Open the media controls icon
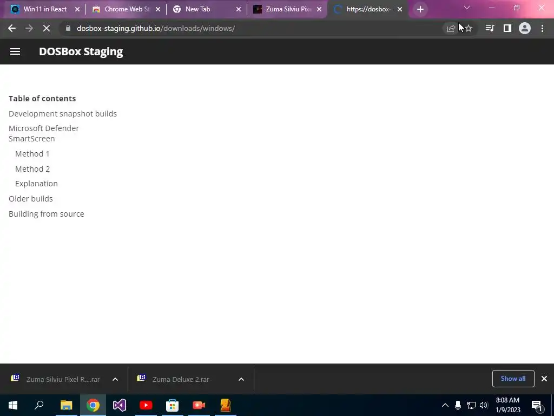 [490, 28]
